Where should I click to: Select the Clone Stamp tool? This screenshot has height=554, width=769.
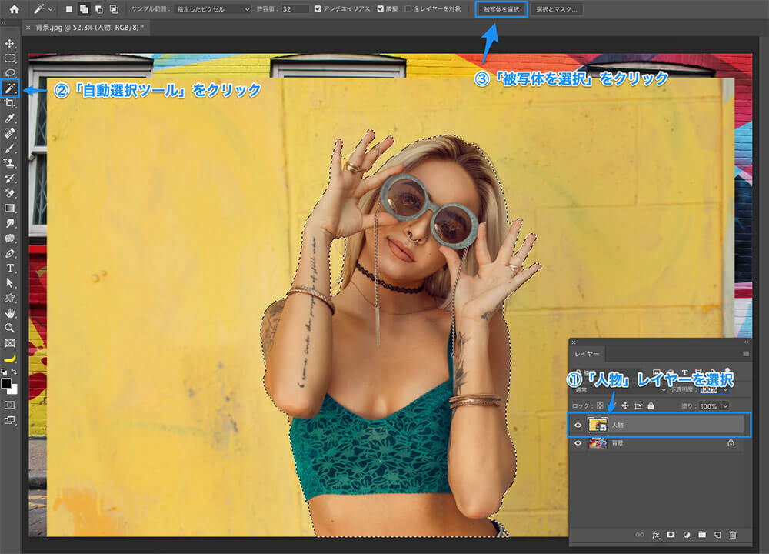pos(10,163)
